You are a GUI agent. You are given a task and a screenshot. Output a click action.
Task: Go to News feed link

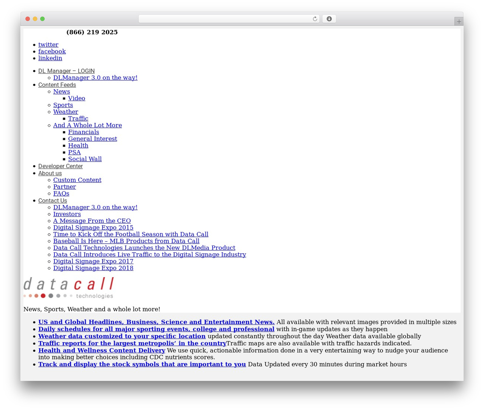coord(62,92)
